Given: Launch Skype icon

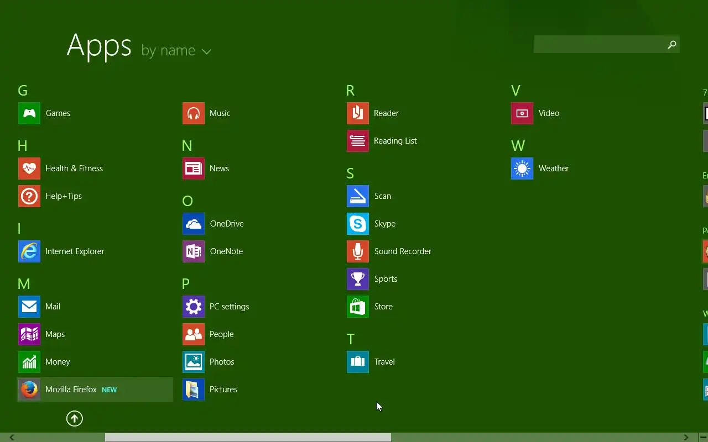Looking at the screenshot, I should point(358,224).
